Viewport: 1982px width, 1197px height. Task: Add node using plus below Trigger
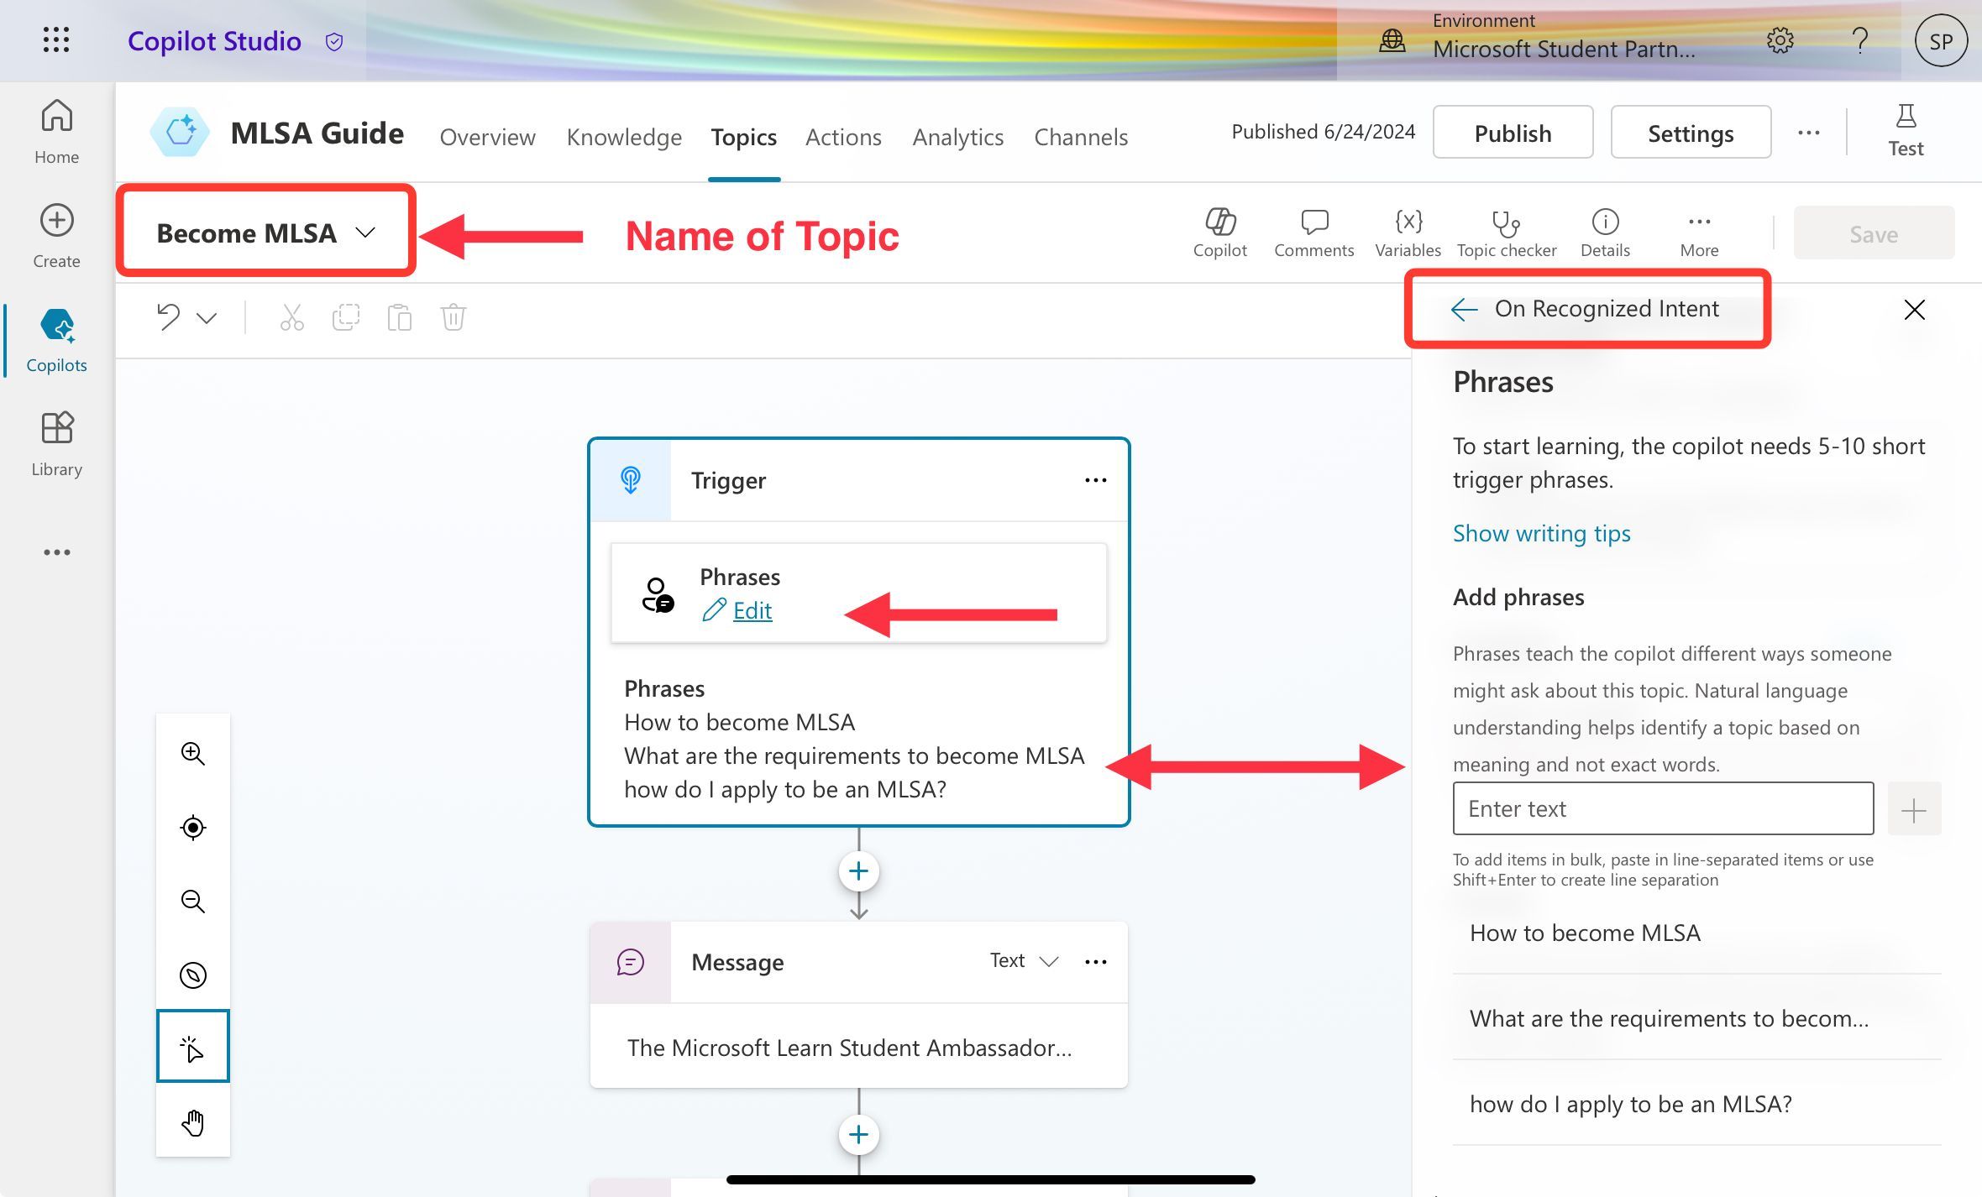pos(858,871)
